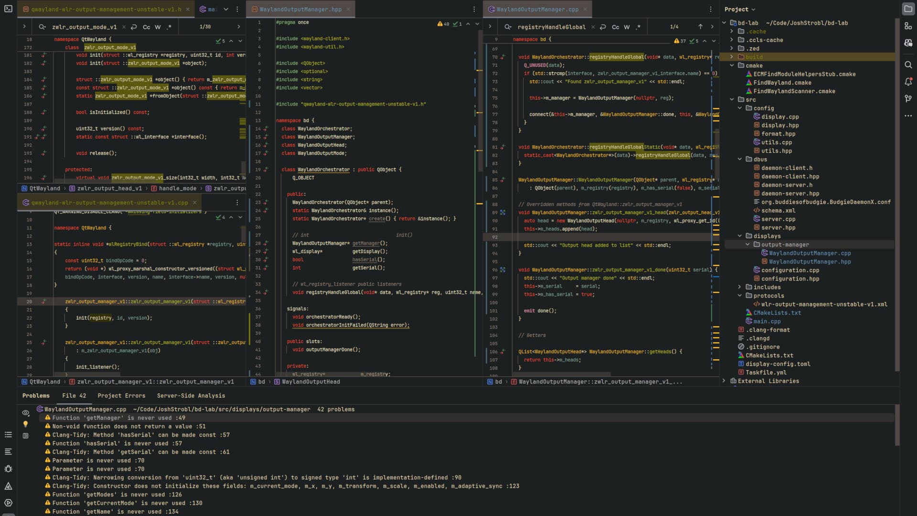Viewport: 917px width, 516px height.
Task: Run the project via the play icon
Action: coord(8,504)
